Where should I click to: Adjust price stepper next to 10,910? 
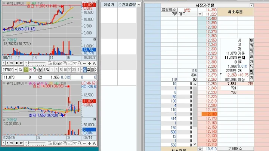pos(200,149)
